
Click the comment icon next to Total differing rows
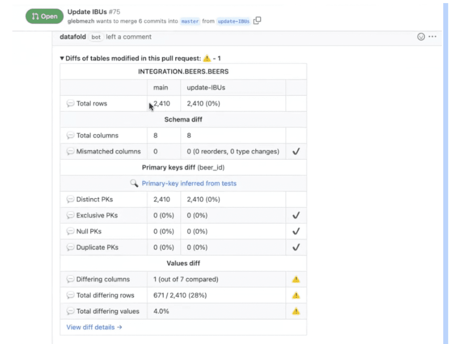71,295
